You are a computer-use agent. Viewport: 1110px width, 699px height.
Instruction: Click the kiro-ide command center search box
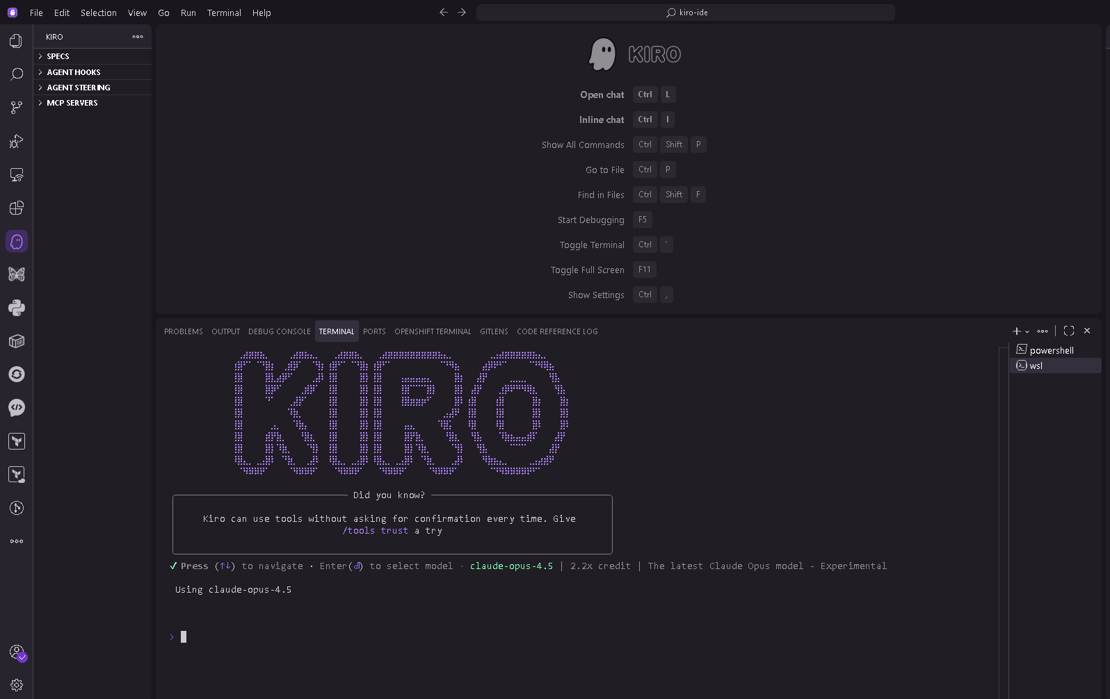686,13
